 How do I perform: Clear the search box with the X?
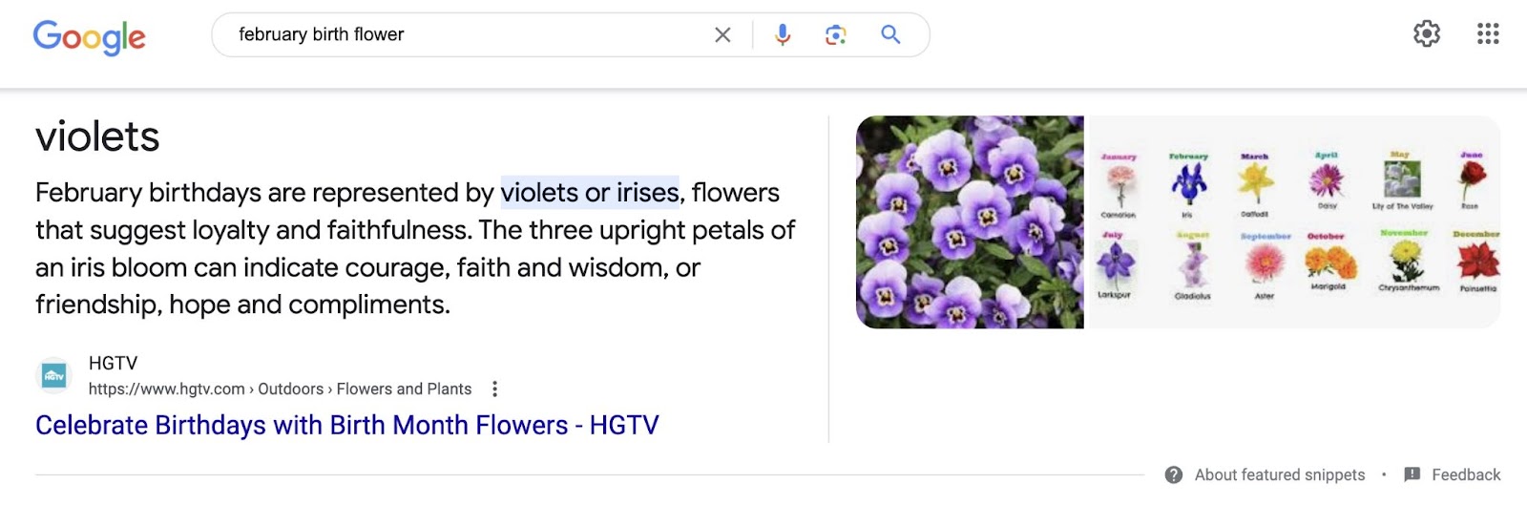click(x=722, y=35)
